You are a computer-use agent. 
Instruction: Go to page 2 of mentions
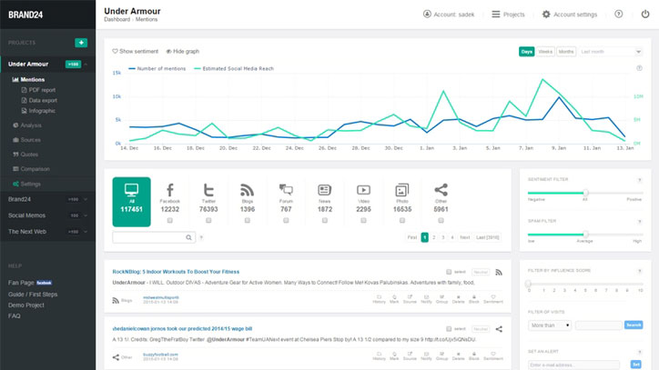(434, 237)
